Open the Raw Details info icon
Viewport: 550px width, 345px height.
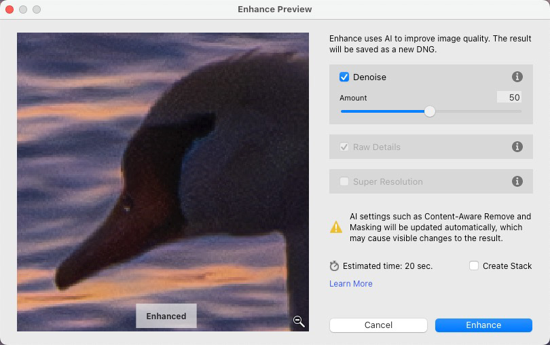point(517,147)
